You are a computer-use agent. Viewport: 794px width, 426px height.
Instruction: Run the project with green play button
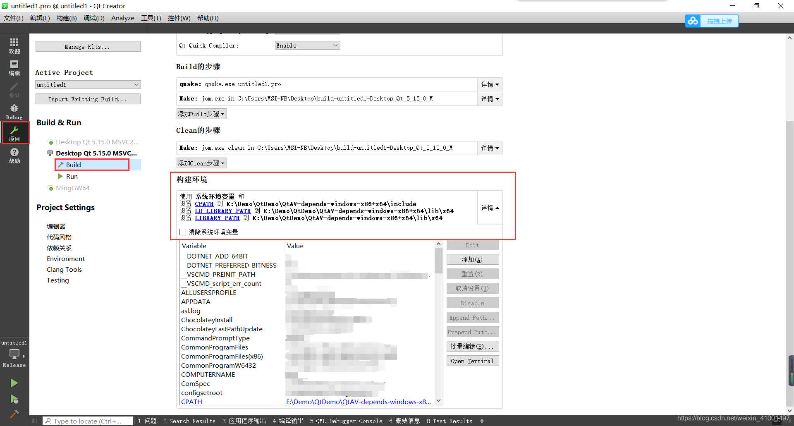point(14,383)
